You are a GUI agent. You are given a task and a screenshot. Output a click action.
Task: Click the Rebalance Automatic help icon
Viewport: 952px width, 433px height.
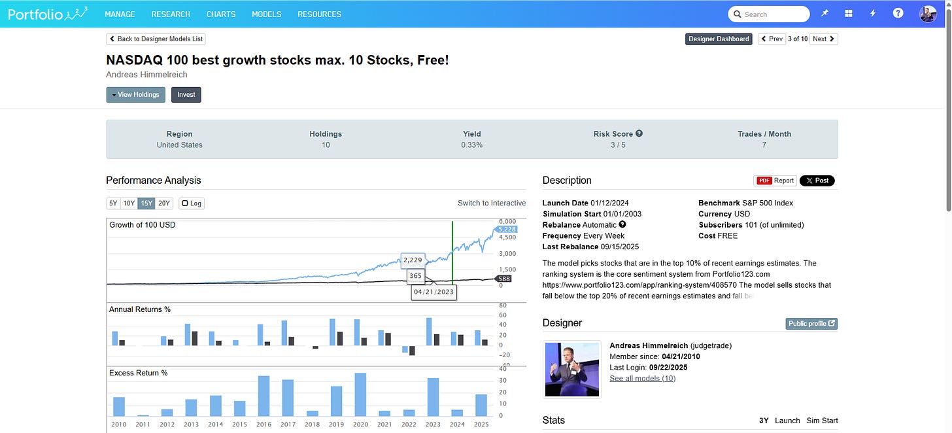[622, 224]
